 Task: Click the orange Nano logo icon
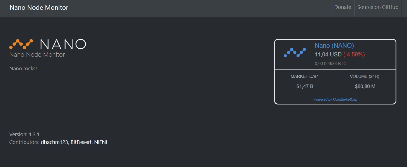21,44
